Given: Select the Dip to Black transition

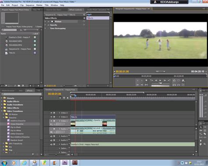Looking at the screenshot, I should point(15,127).
